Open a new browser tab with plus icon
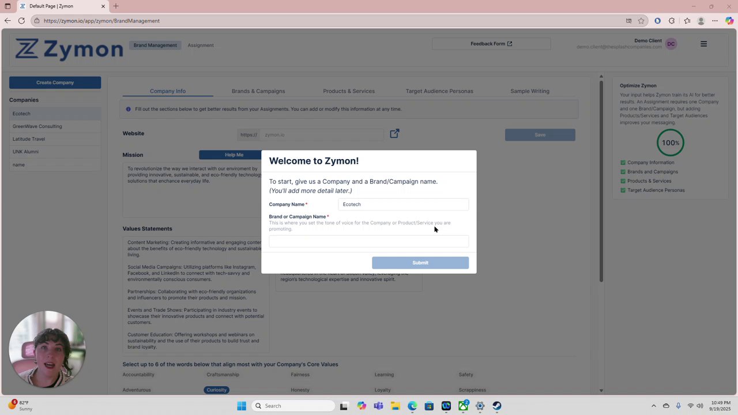The image size is (738, 415). point(116,6)
